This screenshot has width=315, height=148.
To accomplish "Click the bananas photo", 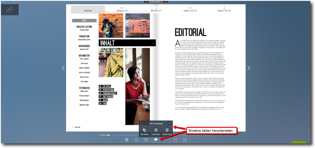I will coord(111,63).
